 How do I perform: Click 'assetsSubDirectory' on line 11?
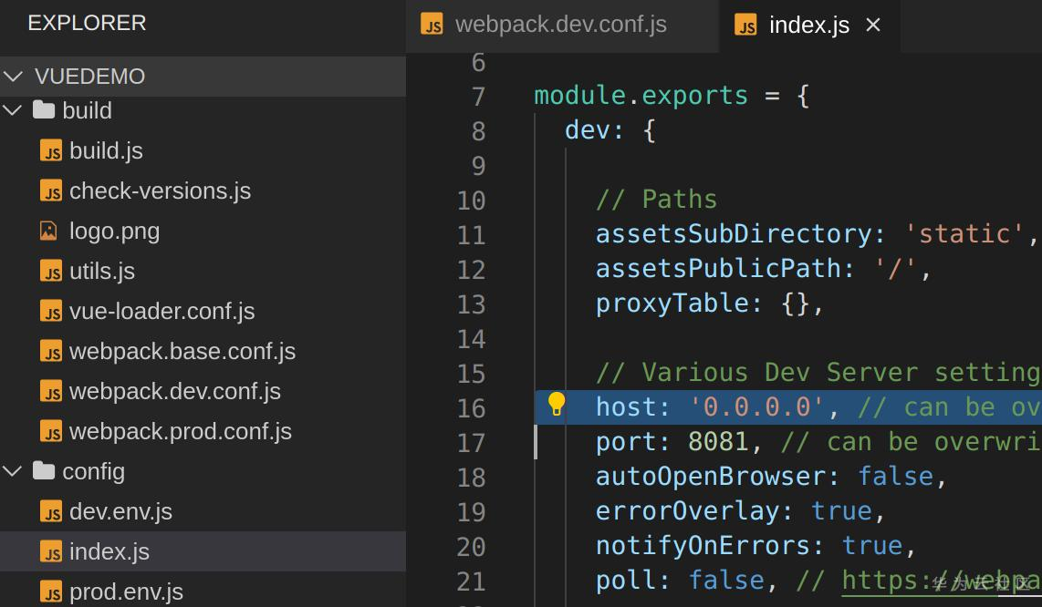pyautogui.click(x=734, y=233)
